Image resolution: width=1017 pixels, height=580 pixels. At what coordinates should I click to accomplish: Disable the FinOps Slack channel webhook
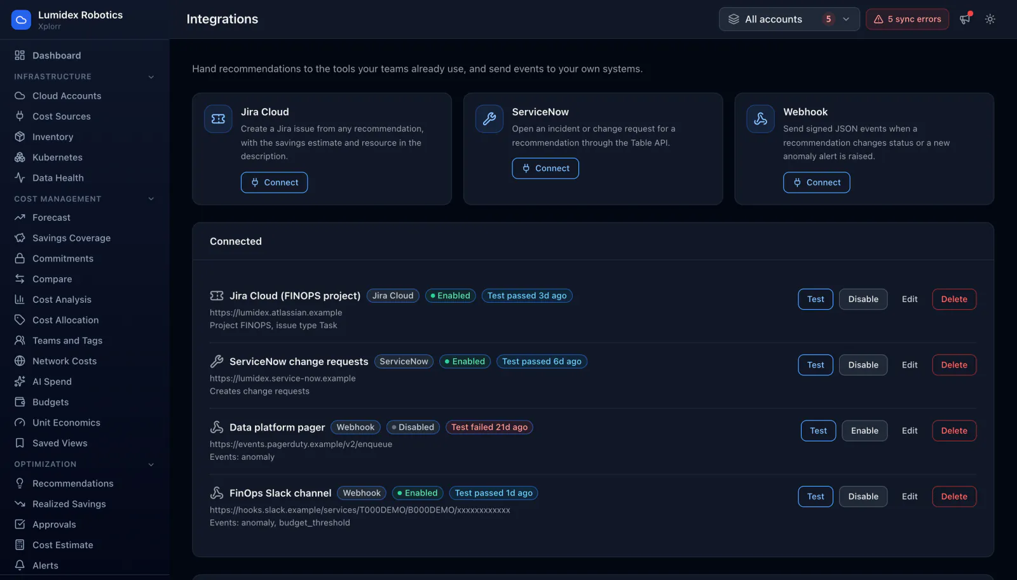click(x=863, y=497)
